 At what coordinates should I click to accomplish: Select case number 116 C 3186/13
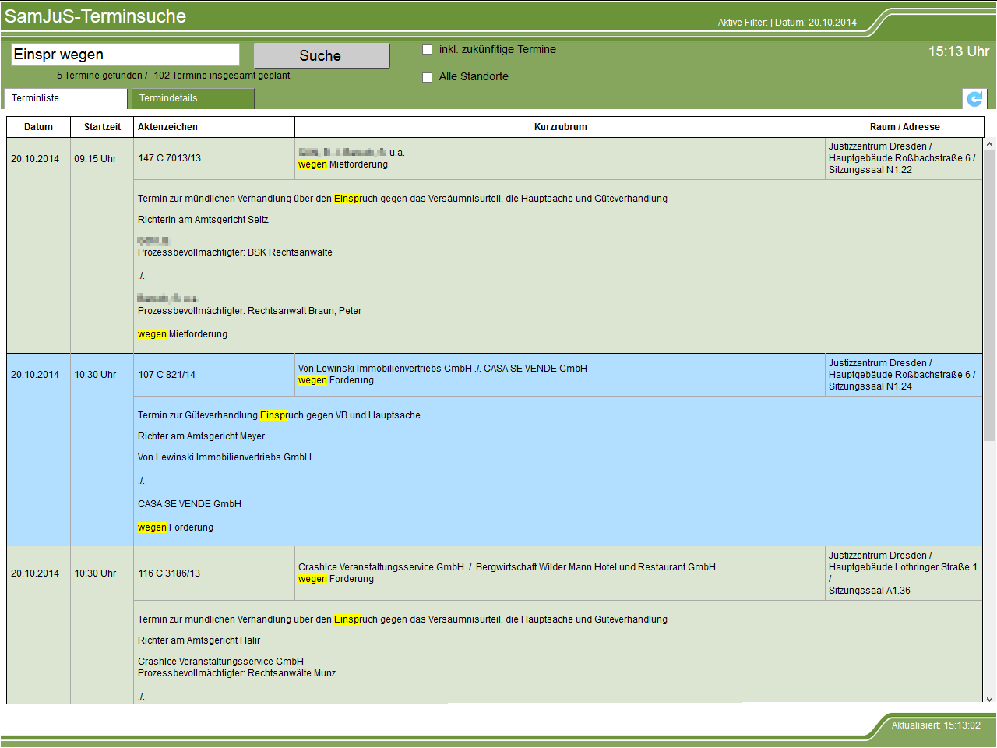[169, 573]
